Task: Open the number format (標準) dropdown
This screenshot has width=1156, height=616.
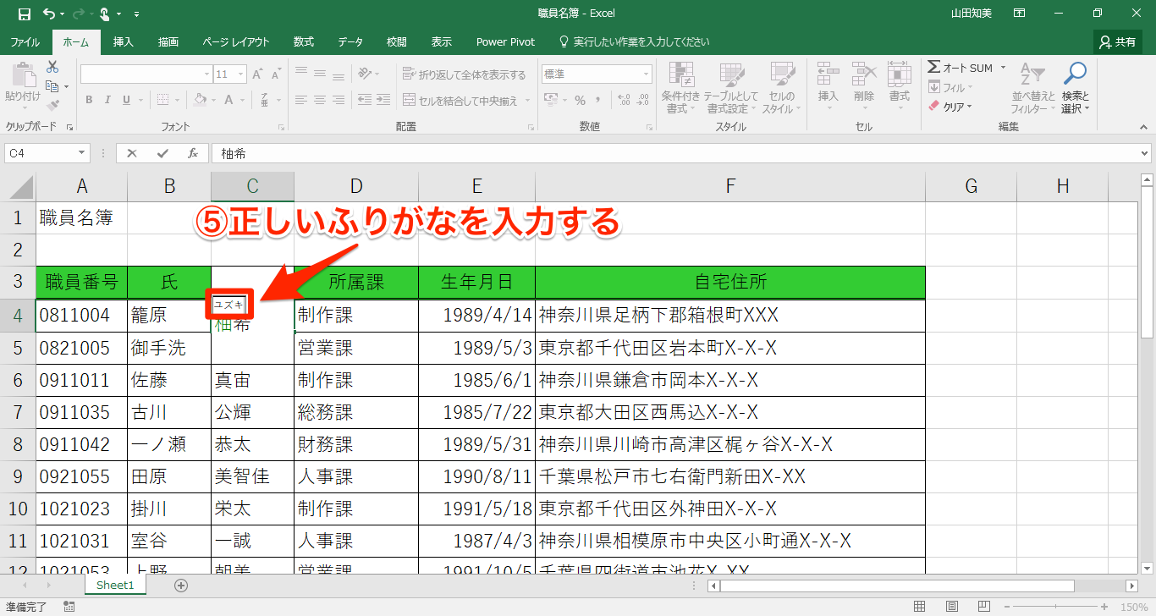Action: click(x=647, y=74)
